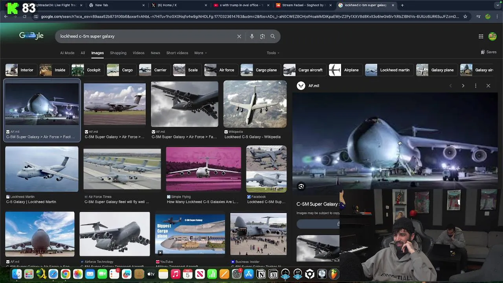Open Finder from the dock
The height and width of the screenshot is (283, 503).
(x=17, y=274)
